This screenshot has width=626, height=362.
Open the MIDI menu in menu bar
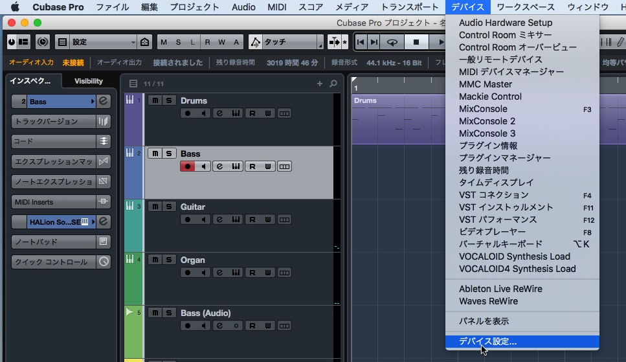point(276,6)
